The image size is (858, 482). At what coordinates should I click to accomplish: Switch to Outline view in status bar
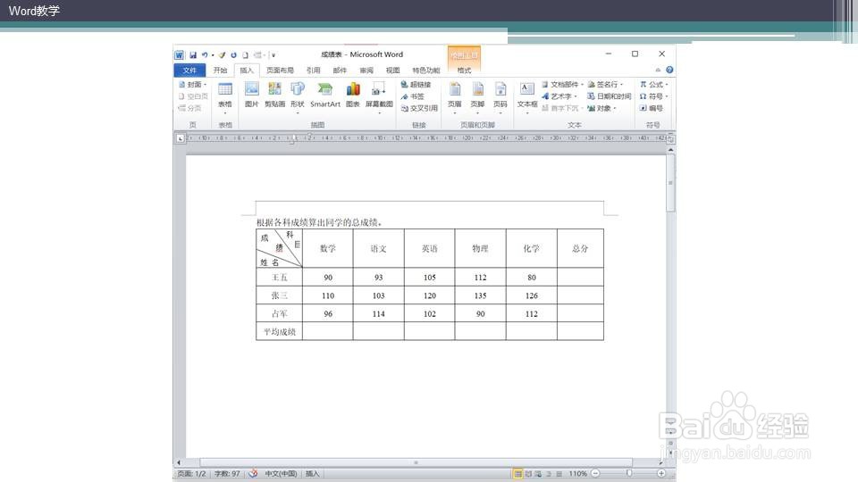click(549, 474)
